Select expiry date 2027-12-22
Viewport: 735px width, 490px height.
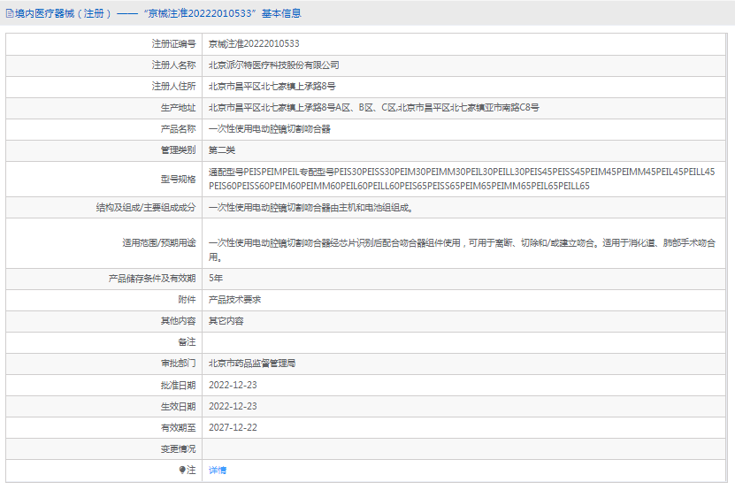pos(233,427)
